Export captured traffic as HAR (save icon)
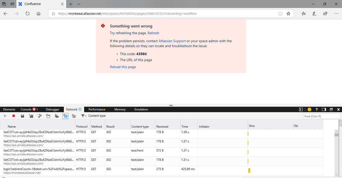 (23, 116)
